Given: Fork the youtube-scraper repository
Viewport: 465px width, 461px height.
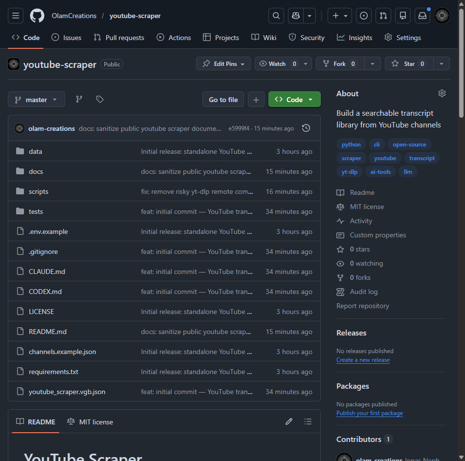Looking at the screenshot, I should 340,63.
